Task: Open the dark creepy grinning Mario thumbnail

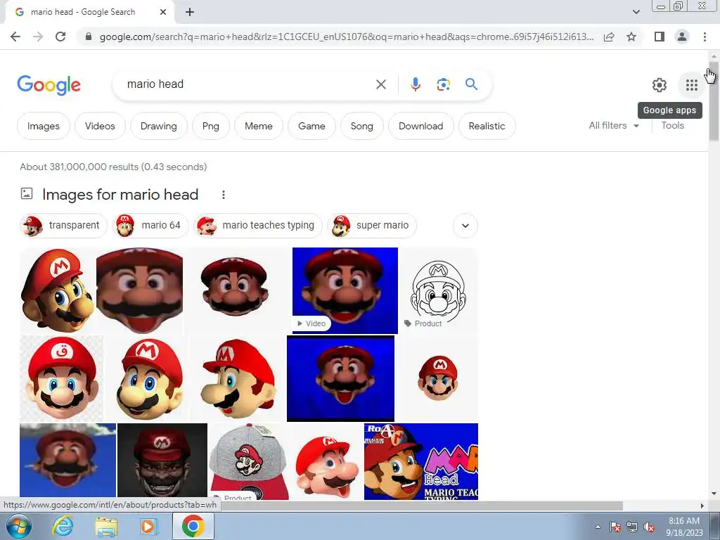Action: tap(162, 461)
